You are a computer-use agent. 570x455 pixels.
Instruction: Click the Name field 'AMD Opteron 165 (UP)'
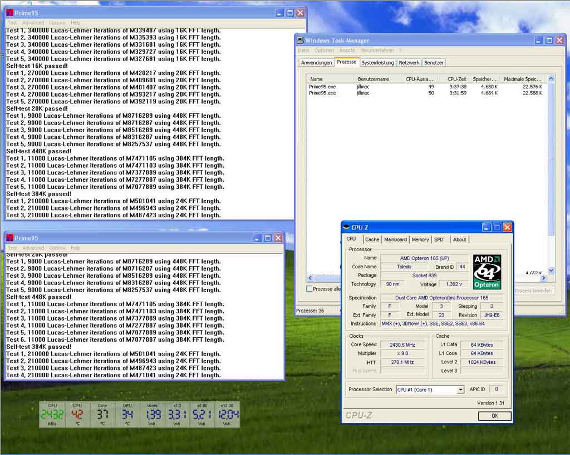point(425,258)
